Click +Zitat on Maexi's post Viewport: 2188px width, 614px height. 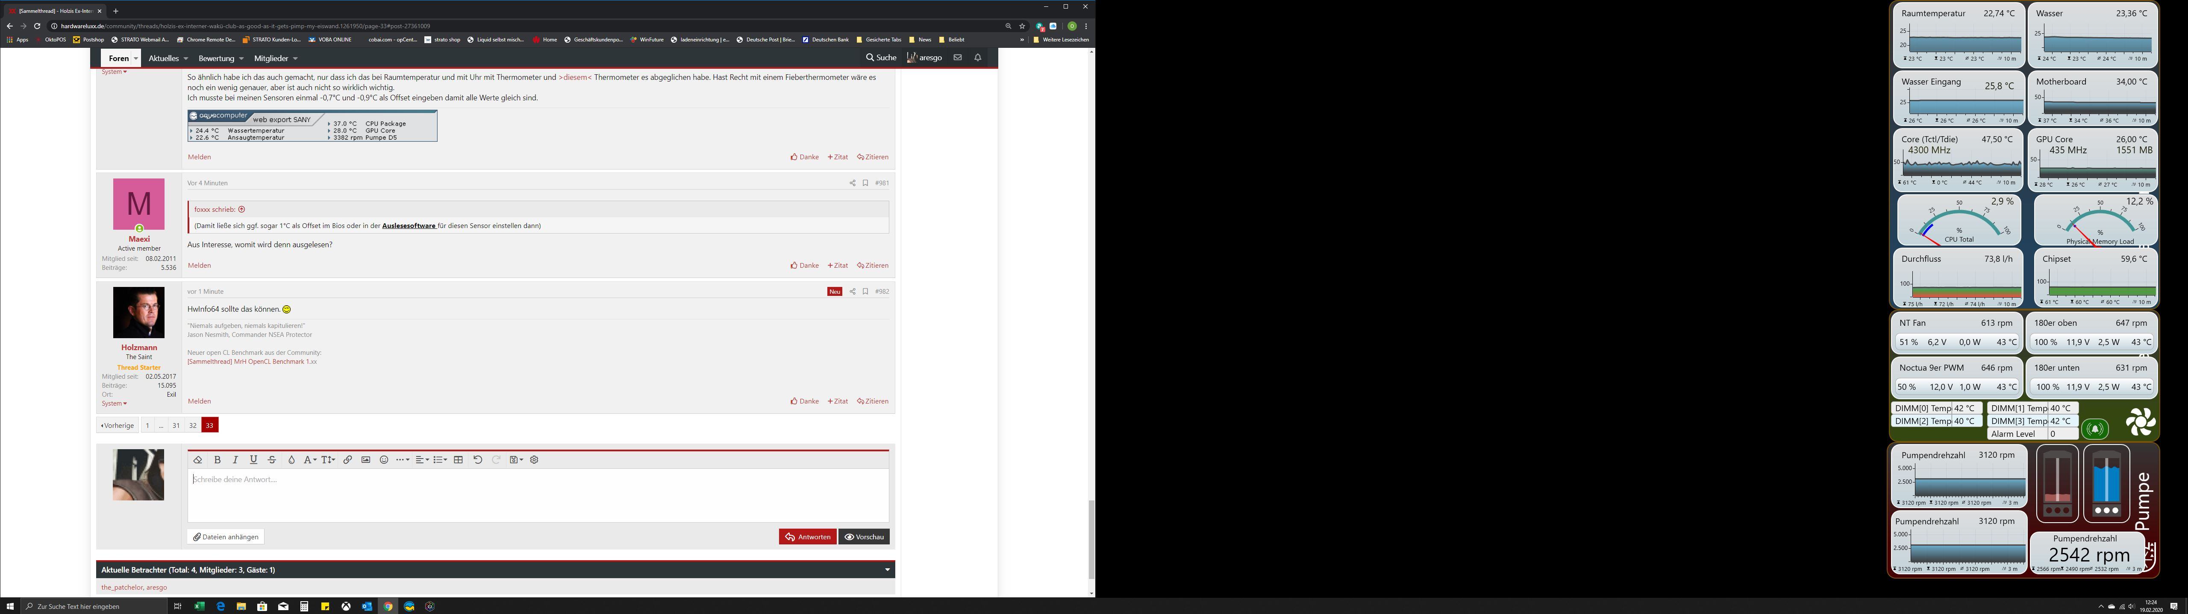coord(838,266)
